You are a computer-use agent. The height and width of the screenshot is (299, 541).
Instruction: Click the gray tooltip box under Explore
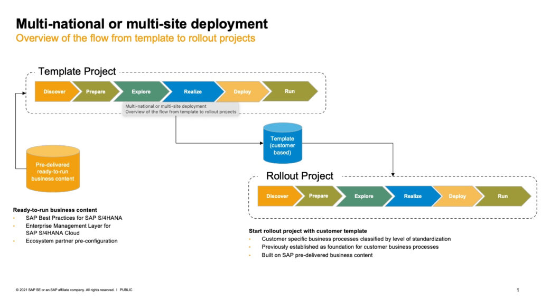pos(181,109)
